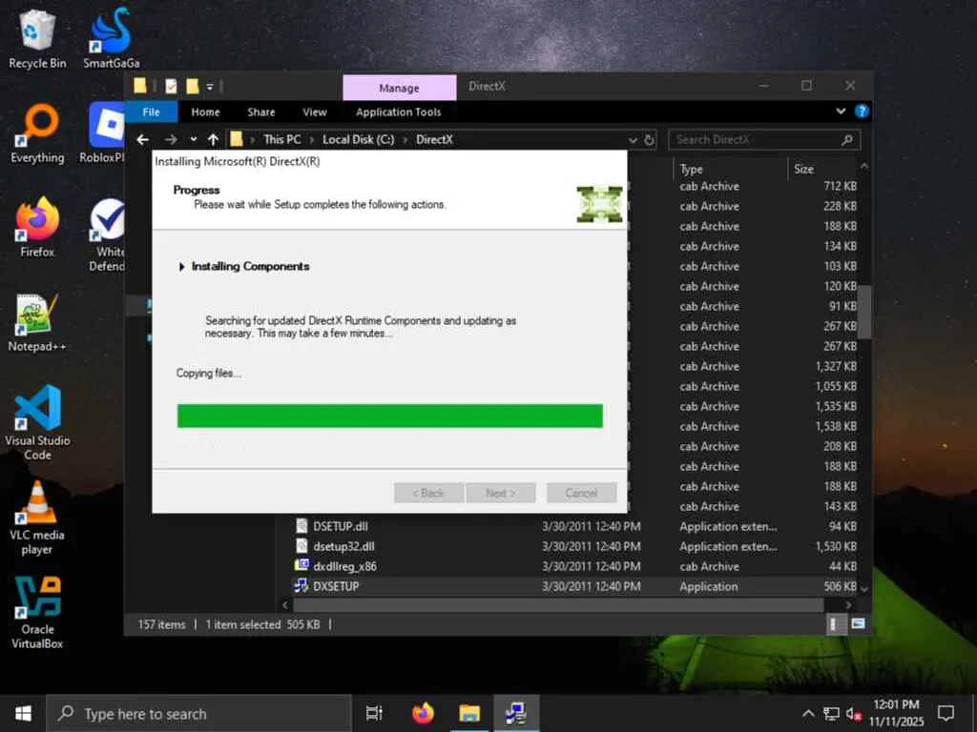Go up one folder level
Image resolution: width=977 pixels, height=732 pixels.
(x=213, y=139)
